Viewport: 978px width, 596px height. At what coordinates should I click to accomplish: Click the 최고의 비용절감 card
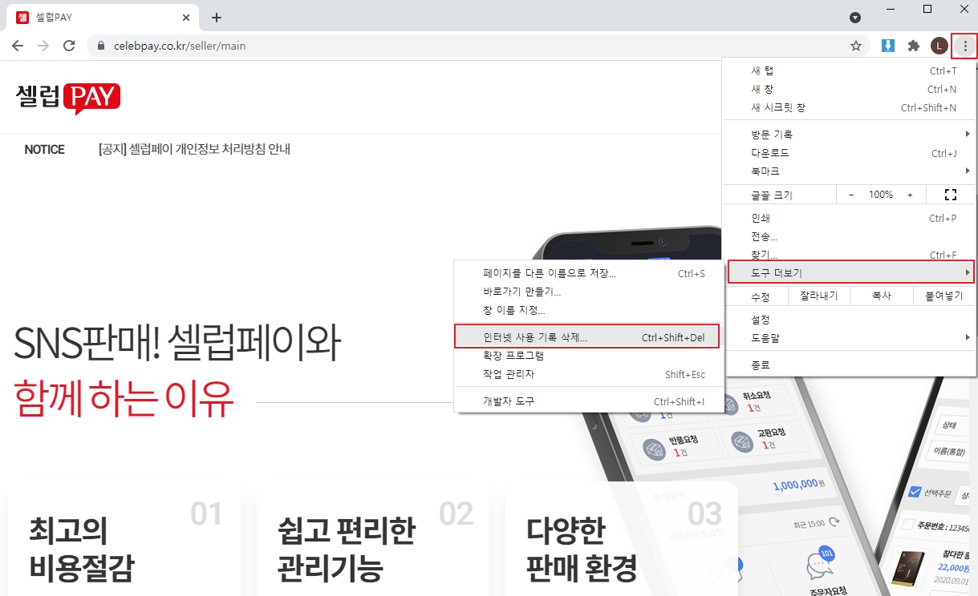(124, 539)
